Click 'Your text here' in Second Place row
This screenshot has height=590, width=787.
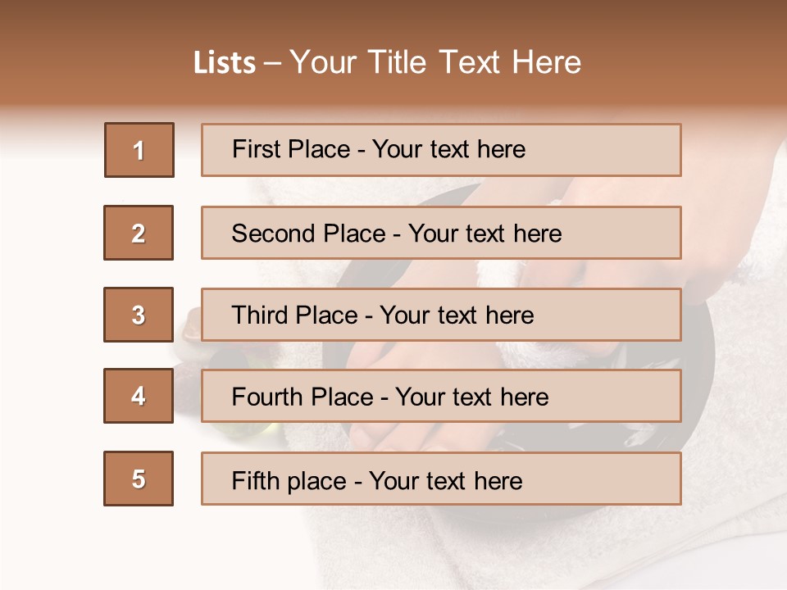[x=484, y=234]
